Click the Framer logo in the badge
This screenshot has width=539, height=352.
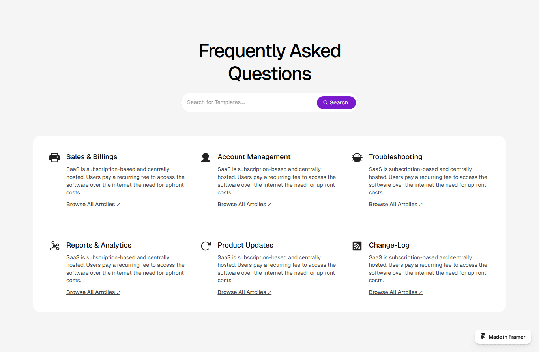click(483, 337)
